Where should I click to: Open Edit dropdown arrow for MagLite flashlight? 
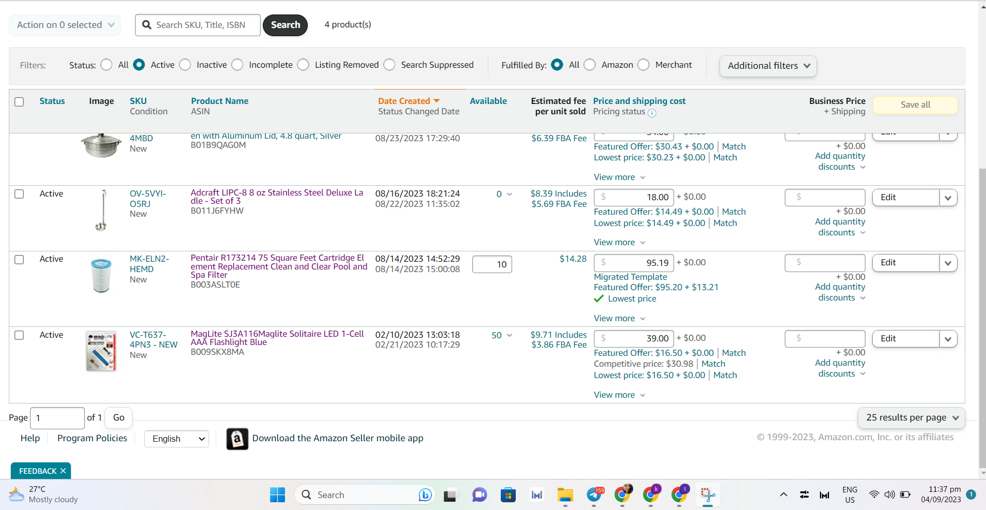948,339
